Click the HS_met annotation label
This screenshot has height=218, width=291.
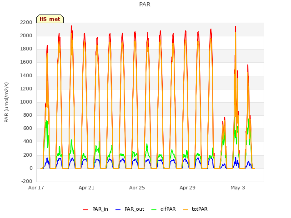(50, 19)
